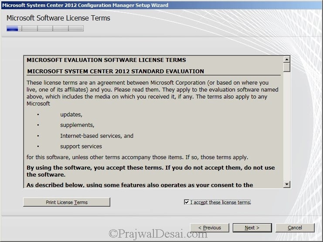323x242 pixels.
Task: Click the 'updates,' bullet item
Action: (71, 115)
